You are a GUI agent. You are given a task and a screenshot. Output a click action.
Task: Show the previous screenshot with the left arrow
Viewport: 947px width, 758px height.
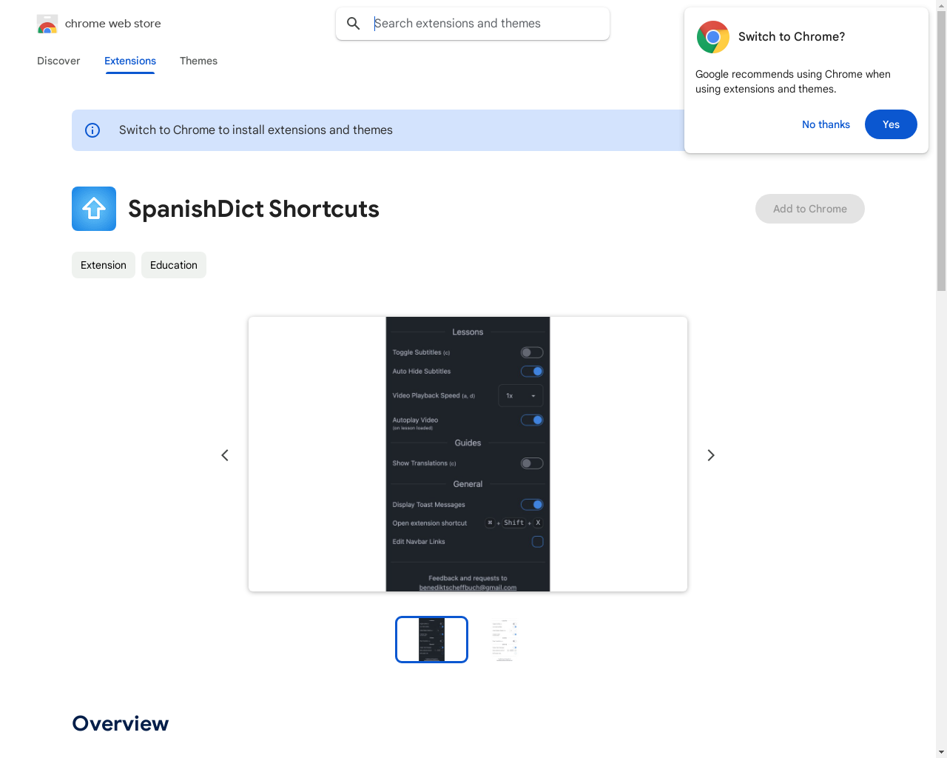225,455
